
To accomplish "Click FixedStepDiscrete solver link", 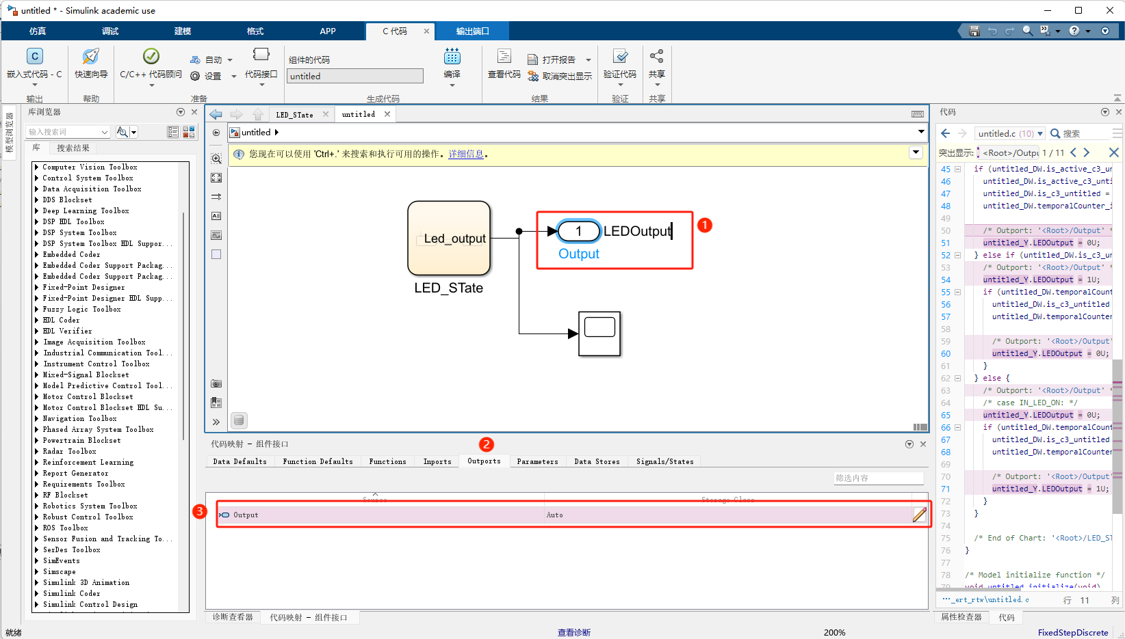I will point(1073,632).
